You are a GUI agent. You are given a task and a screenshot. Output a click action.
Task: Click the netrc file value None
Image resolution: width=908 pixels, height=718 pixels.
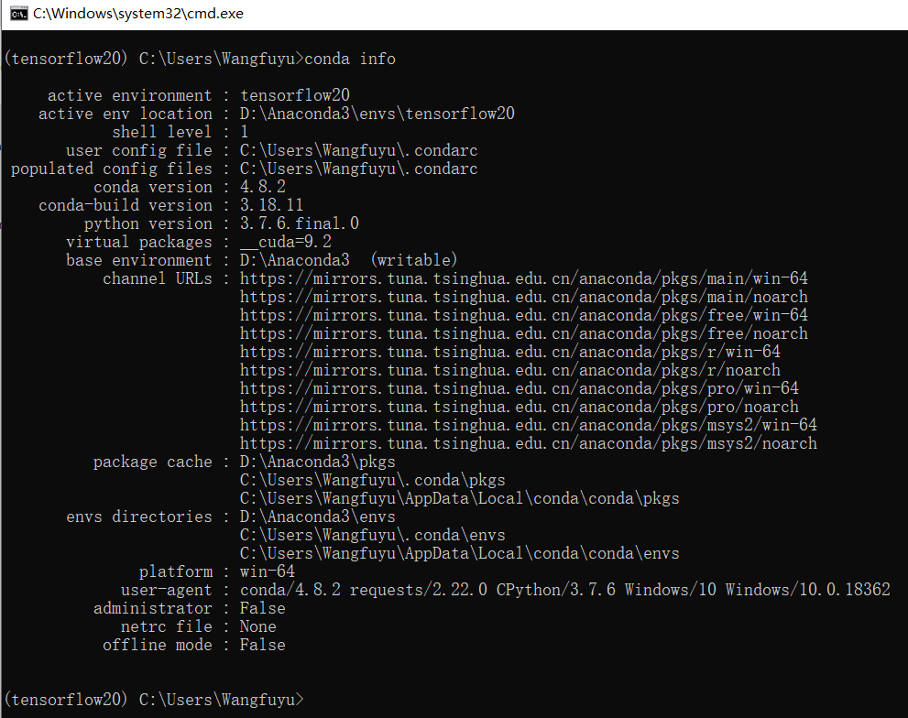(258, 626)
